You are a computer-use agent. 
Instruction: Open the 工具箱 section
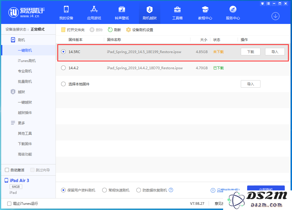(177, 13)
